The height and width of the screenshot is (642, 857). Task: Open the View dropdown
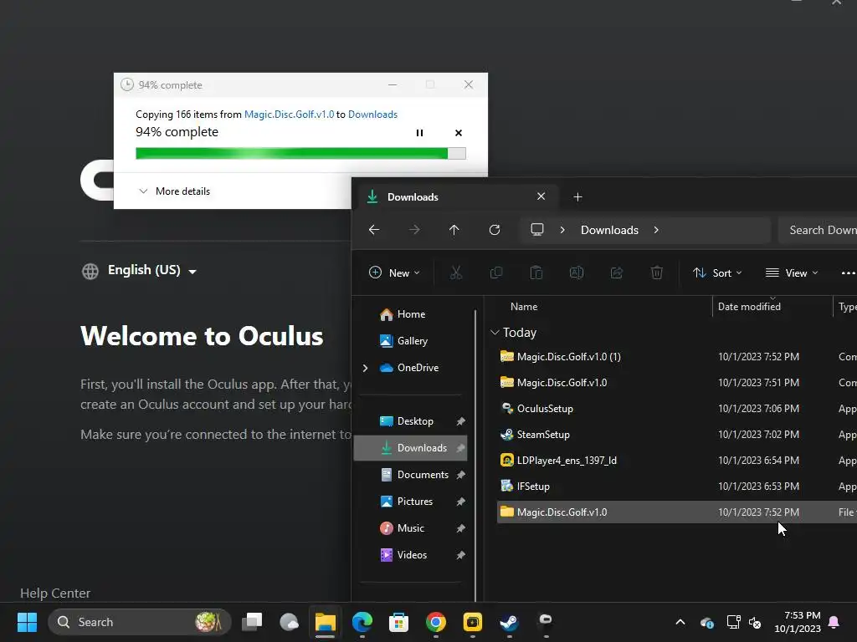pyautogui.click(x=792, y=273)
